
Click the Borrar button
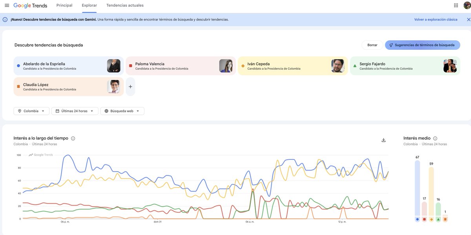[x=372, y=45]
